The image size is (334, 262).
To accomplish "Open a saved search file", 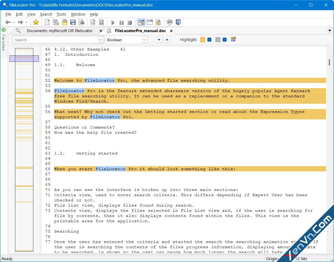I will pos(65,22).
